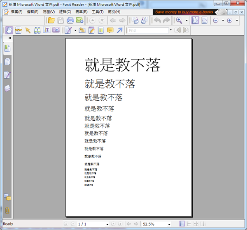Toggle the pages thumbnail panel
The width and height of the screenshot is (247, 230).
pos(7,62)
